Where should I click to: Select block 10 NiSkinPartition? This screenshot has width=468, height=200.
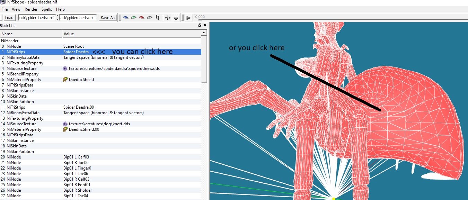tap(100, 101)
